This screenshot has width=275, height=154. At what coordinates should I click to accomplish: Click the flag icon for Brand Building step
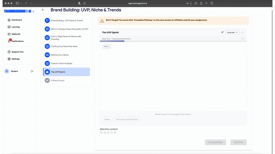[x=47, y=20]
